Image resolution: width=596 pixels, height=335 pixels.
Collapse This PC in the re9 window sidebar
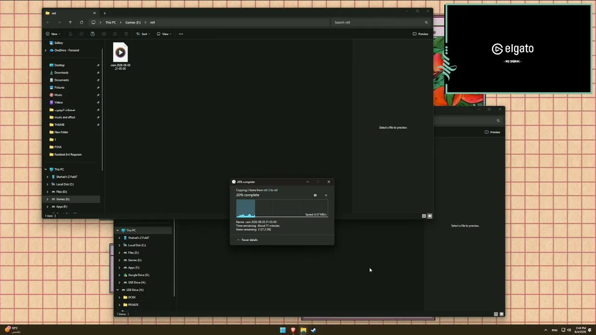coord(46,169)
